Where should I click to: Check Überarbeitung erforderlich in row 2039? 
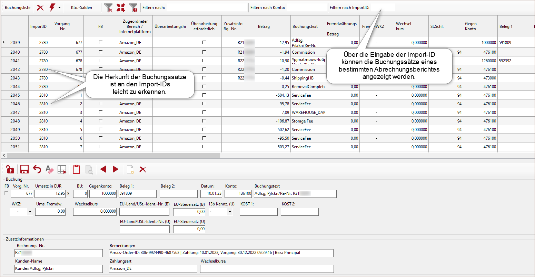point(204,42)
